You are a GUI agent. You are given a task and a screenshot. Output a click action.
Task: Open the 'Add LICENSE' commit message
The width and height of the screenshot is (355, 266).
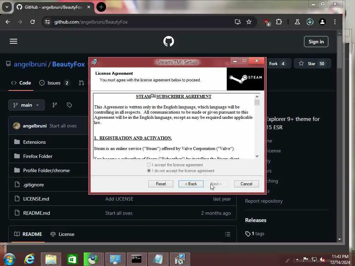119,199
